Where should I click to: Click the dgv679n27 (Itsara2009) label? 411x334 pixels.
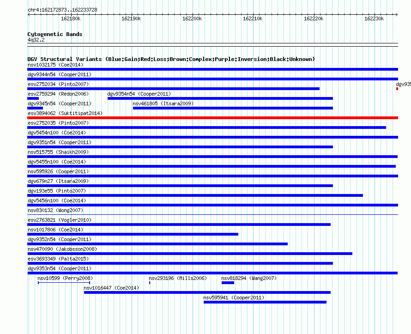click(x=58, y=181)
